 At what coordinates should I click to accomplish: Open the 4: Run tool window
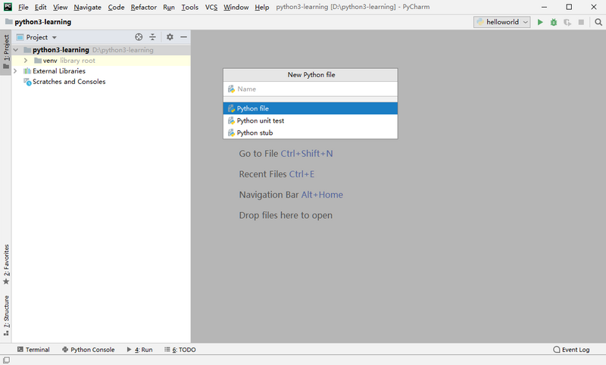[139, 350]
